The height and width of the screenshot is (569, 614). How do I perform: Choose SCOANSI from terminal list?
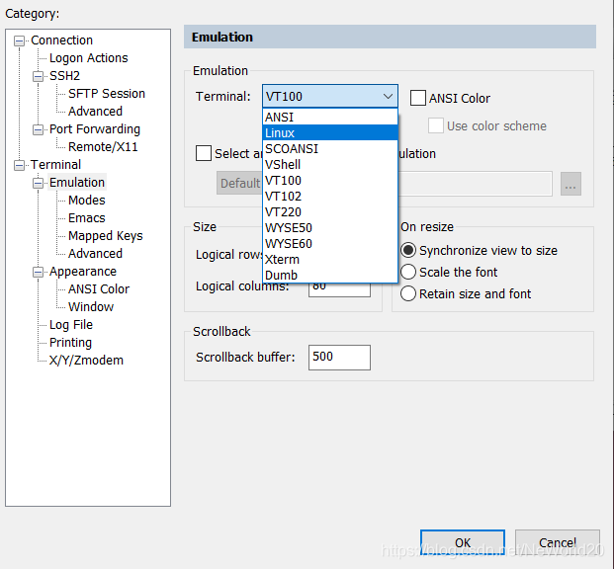330,149
